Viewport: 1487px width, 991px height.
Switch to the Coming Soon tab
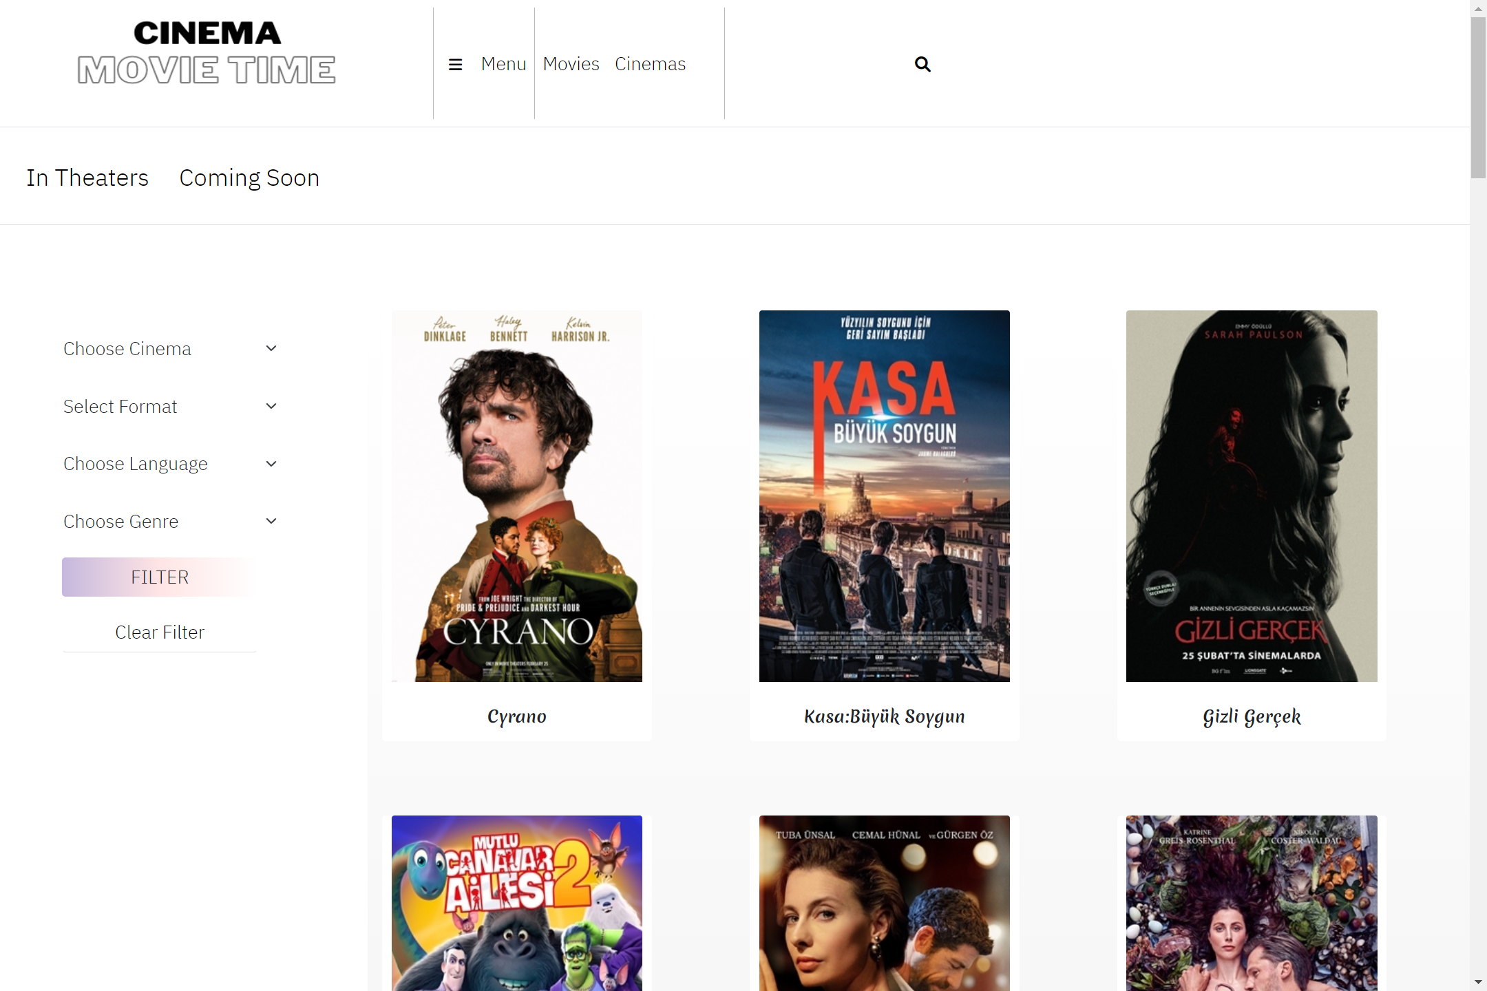point(249,178)
